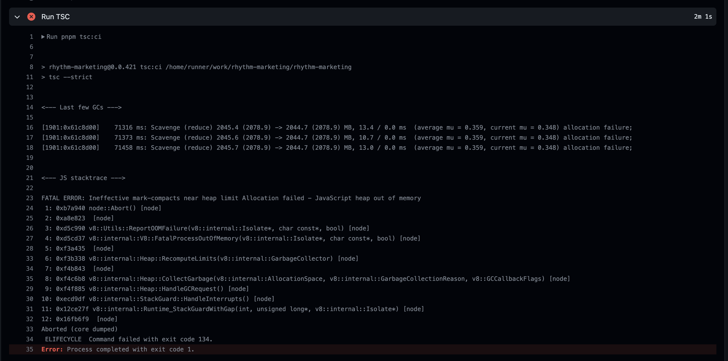Click the "2m 1s" duration label
The image size is (728, 361).
tap(703, 17)
